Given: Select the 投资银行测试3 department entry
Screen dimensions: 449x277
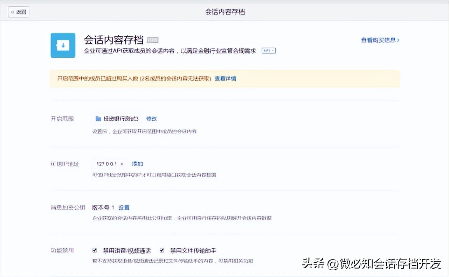Looking at the screenshot, I should click(121, 119).
